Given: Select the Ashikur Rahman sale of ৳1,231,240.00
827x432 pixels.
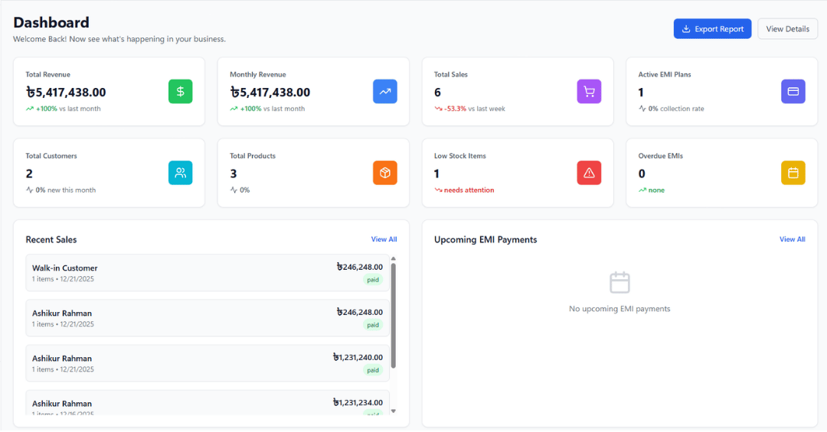Looking at the screenshot, I should tap(208, 363).
